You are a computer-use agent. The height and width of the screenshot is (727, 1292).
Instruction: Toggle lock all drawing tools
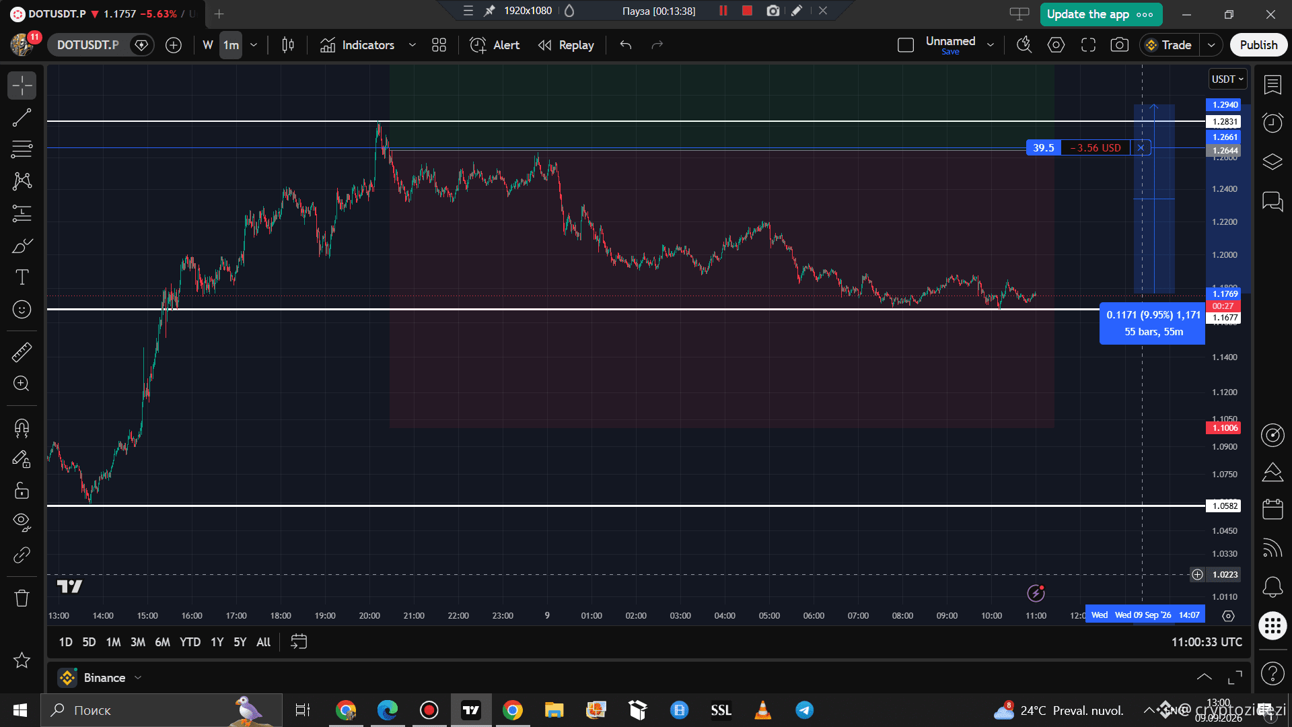(x=22, y=490)
